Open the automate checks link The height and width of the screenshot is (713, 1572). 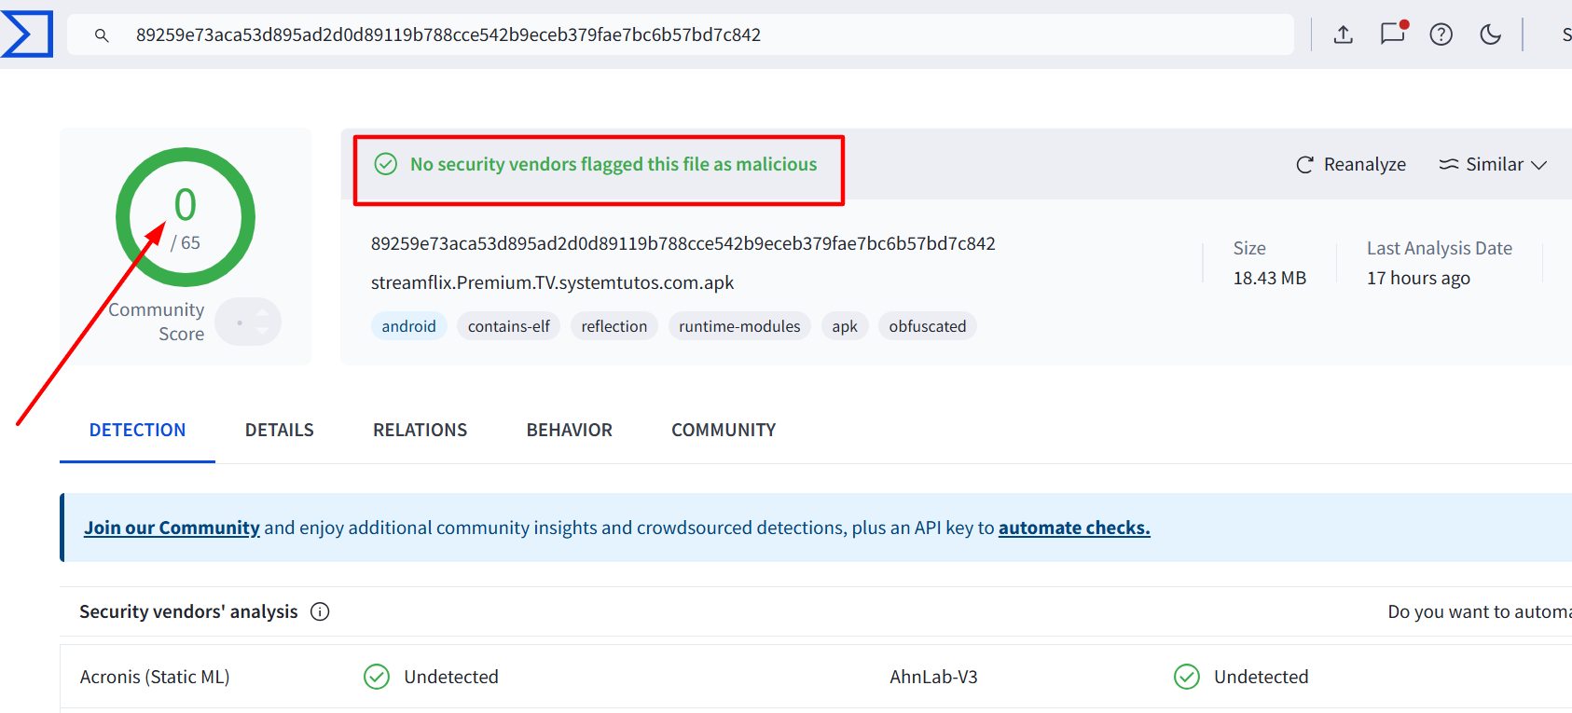(1074, 528)
